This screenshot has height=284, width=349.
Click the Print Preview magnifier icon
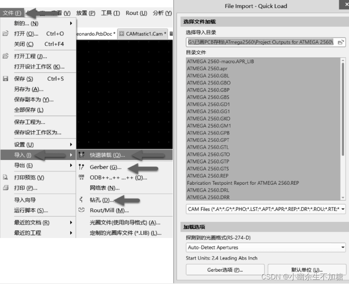[5, 177]
